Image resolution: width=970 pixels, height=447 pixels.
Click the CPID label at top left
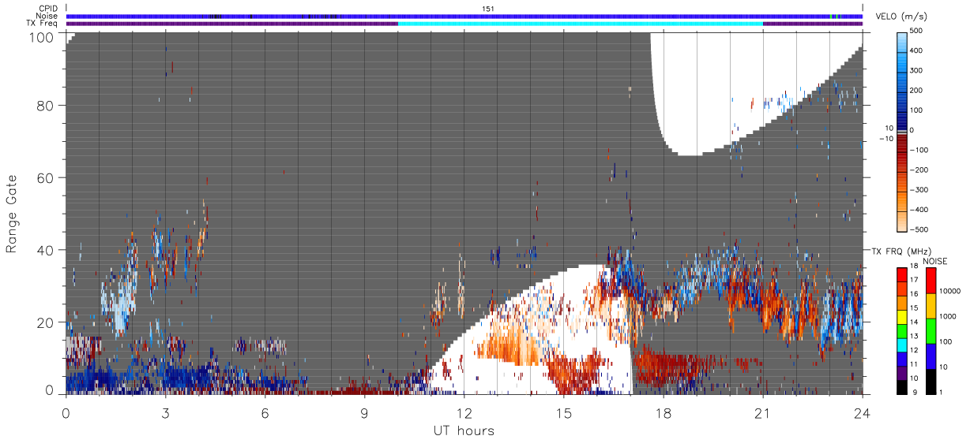tap(47, 9)
